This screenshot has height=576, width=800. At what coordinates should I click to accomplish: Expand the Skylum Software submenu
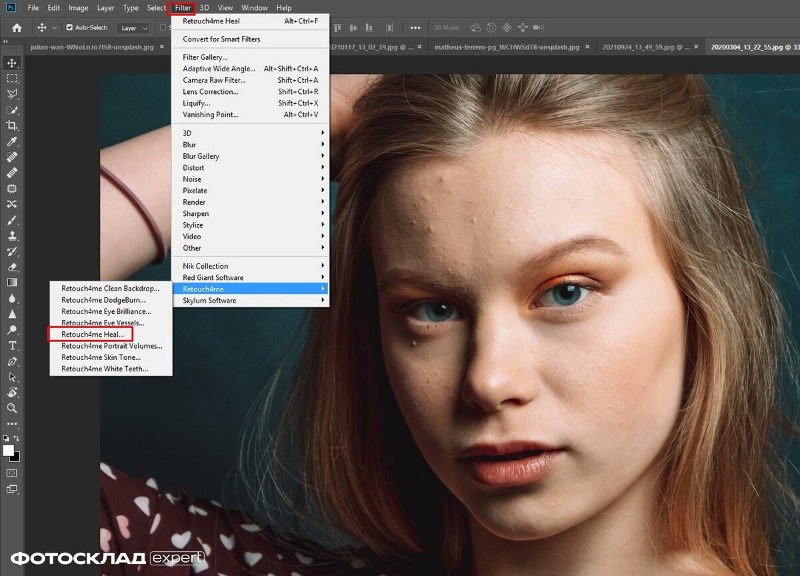pos(251,301)
